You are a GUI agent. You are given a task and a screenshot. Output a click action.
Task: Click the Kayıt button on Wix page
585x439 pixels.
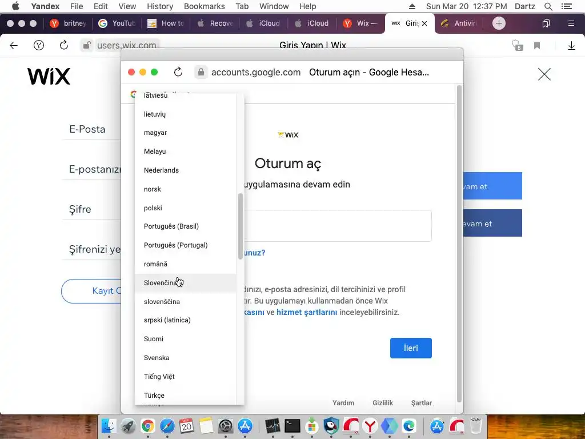(x=91, y=291)
